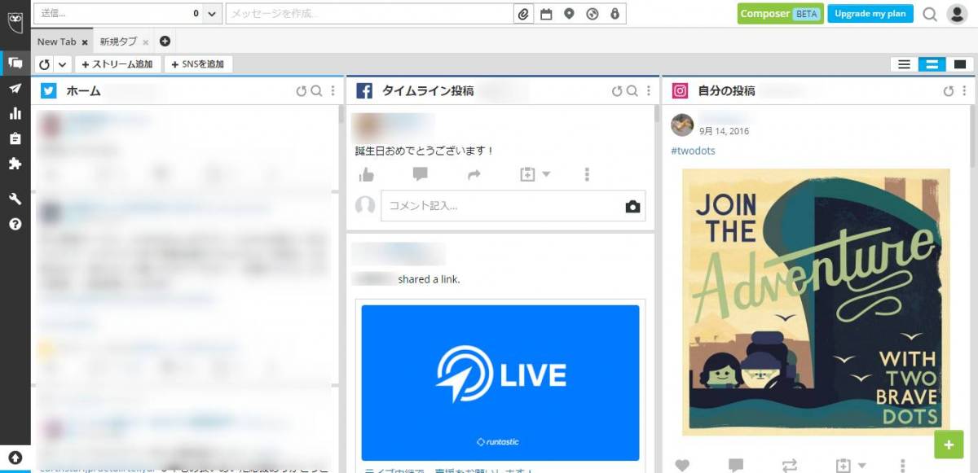The height and width of the screenshot is (473, 978).
Task: Click the Hootsuite owl logo
Action: point(15,22)
